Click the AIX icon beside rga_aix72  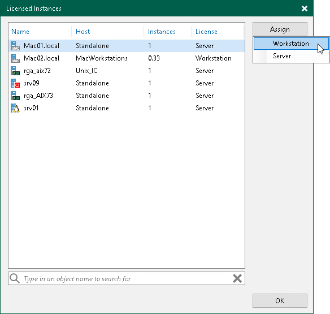pos(15,71)
